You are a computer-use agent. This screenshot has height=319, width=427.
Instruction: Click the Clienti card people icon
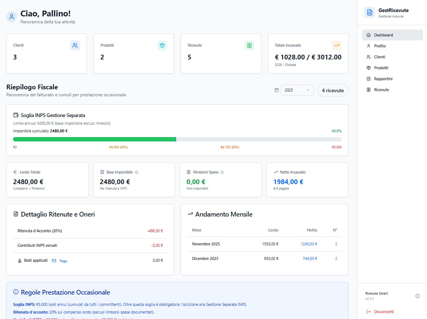tap(75, 46)
